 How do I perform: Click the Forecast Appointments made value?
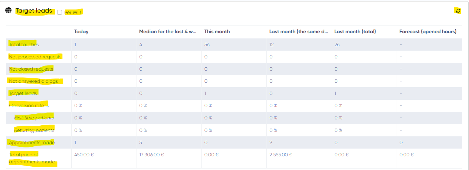pos(401,143)
